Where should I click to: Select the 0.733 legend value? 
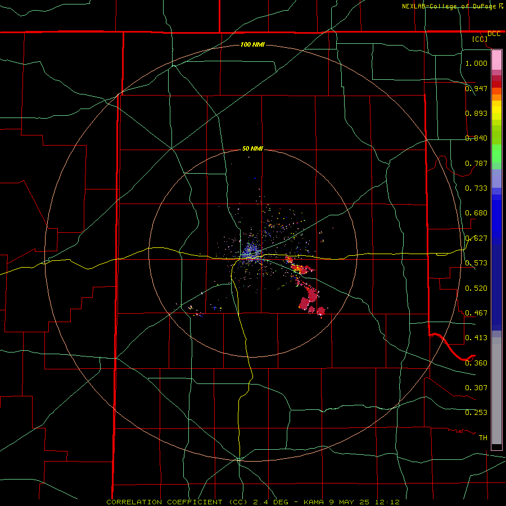[x=476, y=188]
